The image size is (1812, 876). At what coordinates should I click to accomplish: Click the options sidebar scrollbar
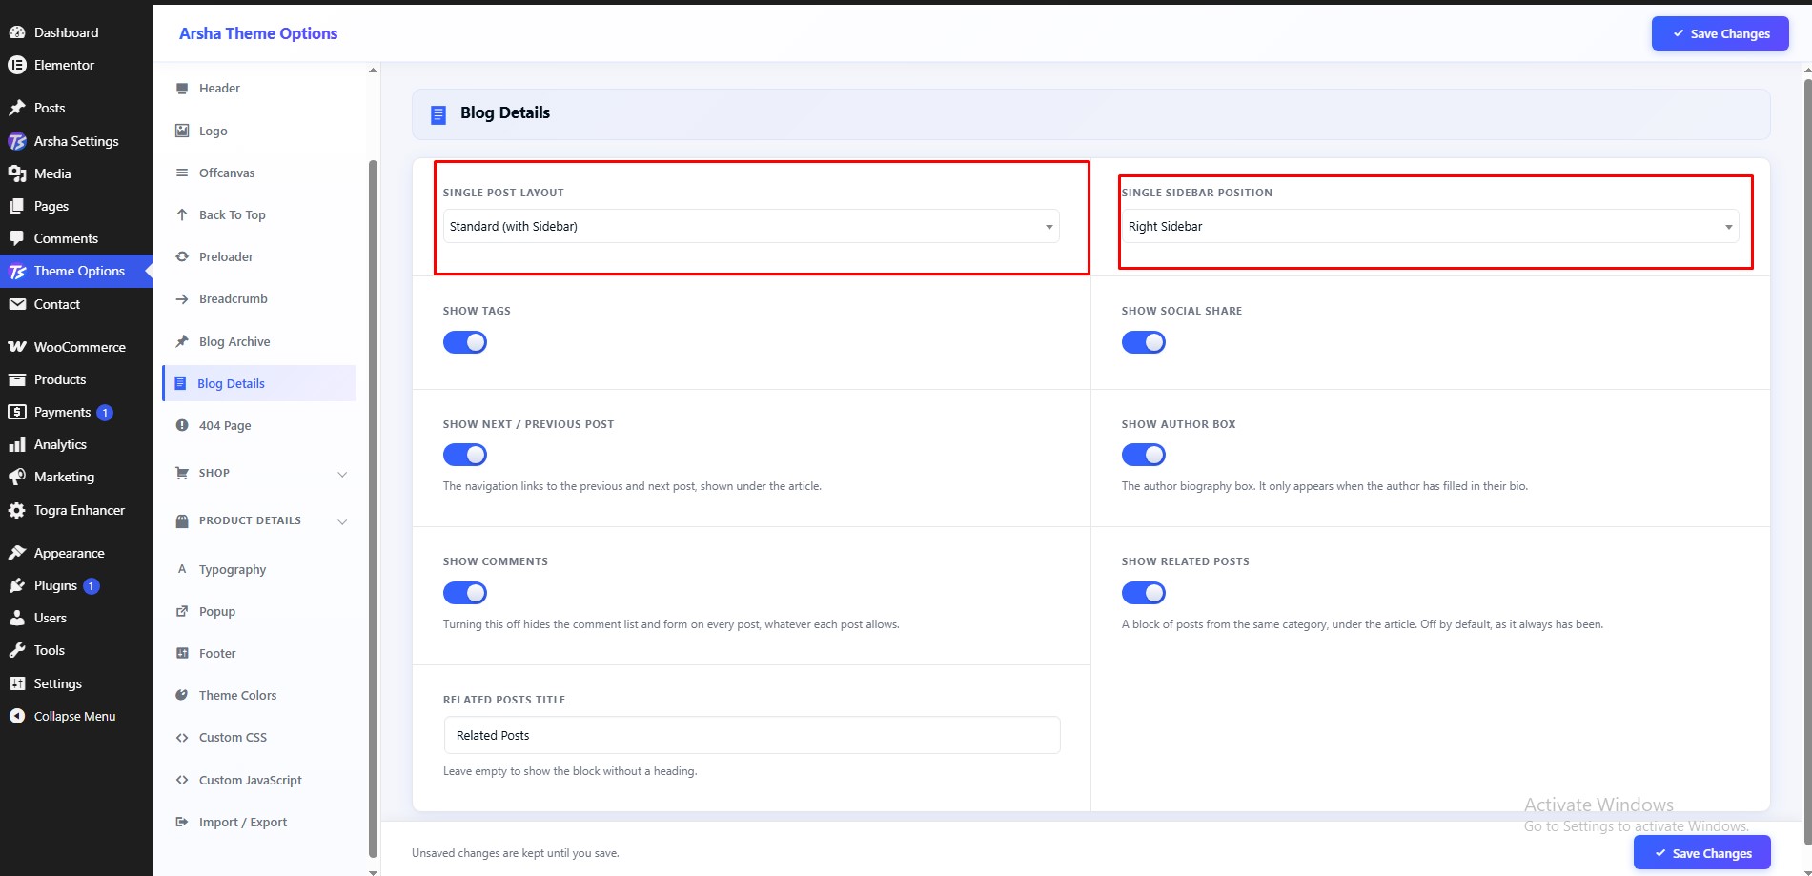tap(373, 509)
